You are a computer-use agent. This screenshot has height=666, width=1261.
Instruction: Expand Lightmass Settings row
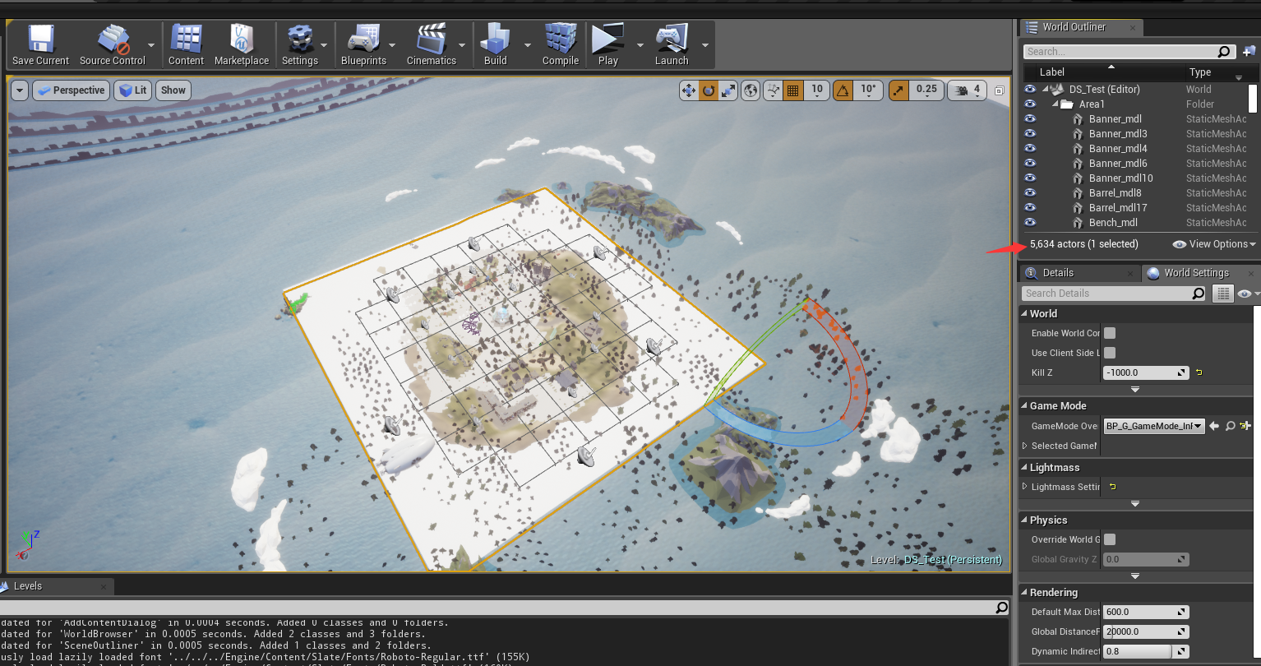coord(1025,487)
